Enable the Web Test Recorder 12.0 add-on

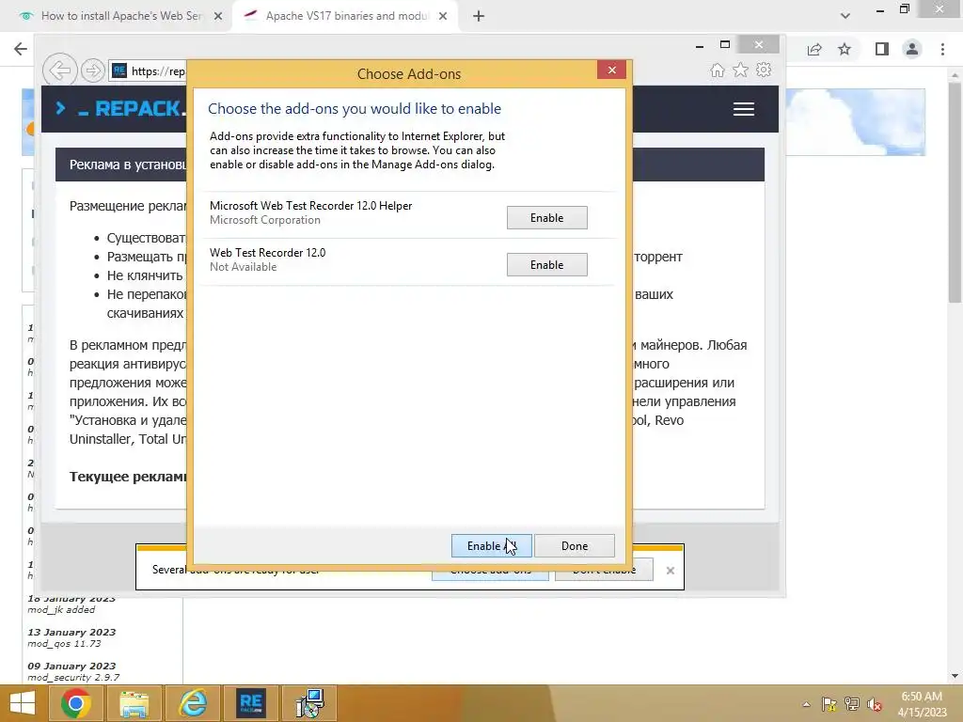pos(546,264)
